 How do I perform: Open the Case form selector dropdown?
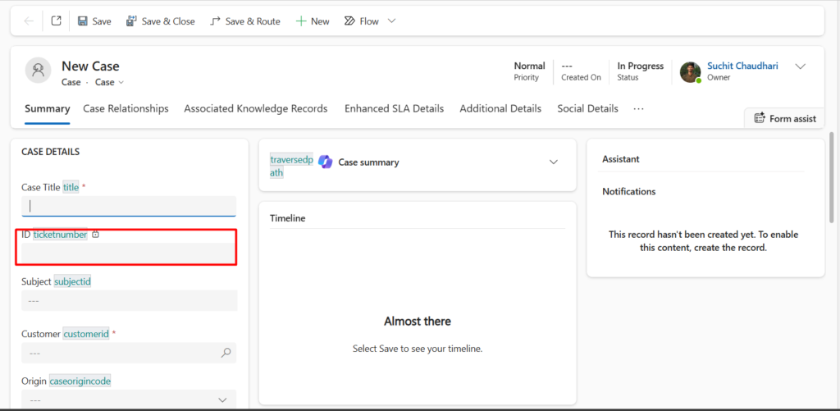[x=110, y=82]
